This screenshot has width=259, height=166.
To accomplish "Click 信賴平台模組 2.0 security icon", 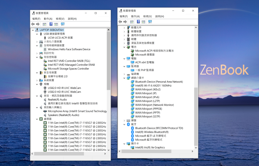I will pyautogui.click(x=45, y=76).
